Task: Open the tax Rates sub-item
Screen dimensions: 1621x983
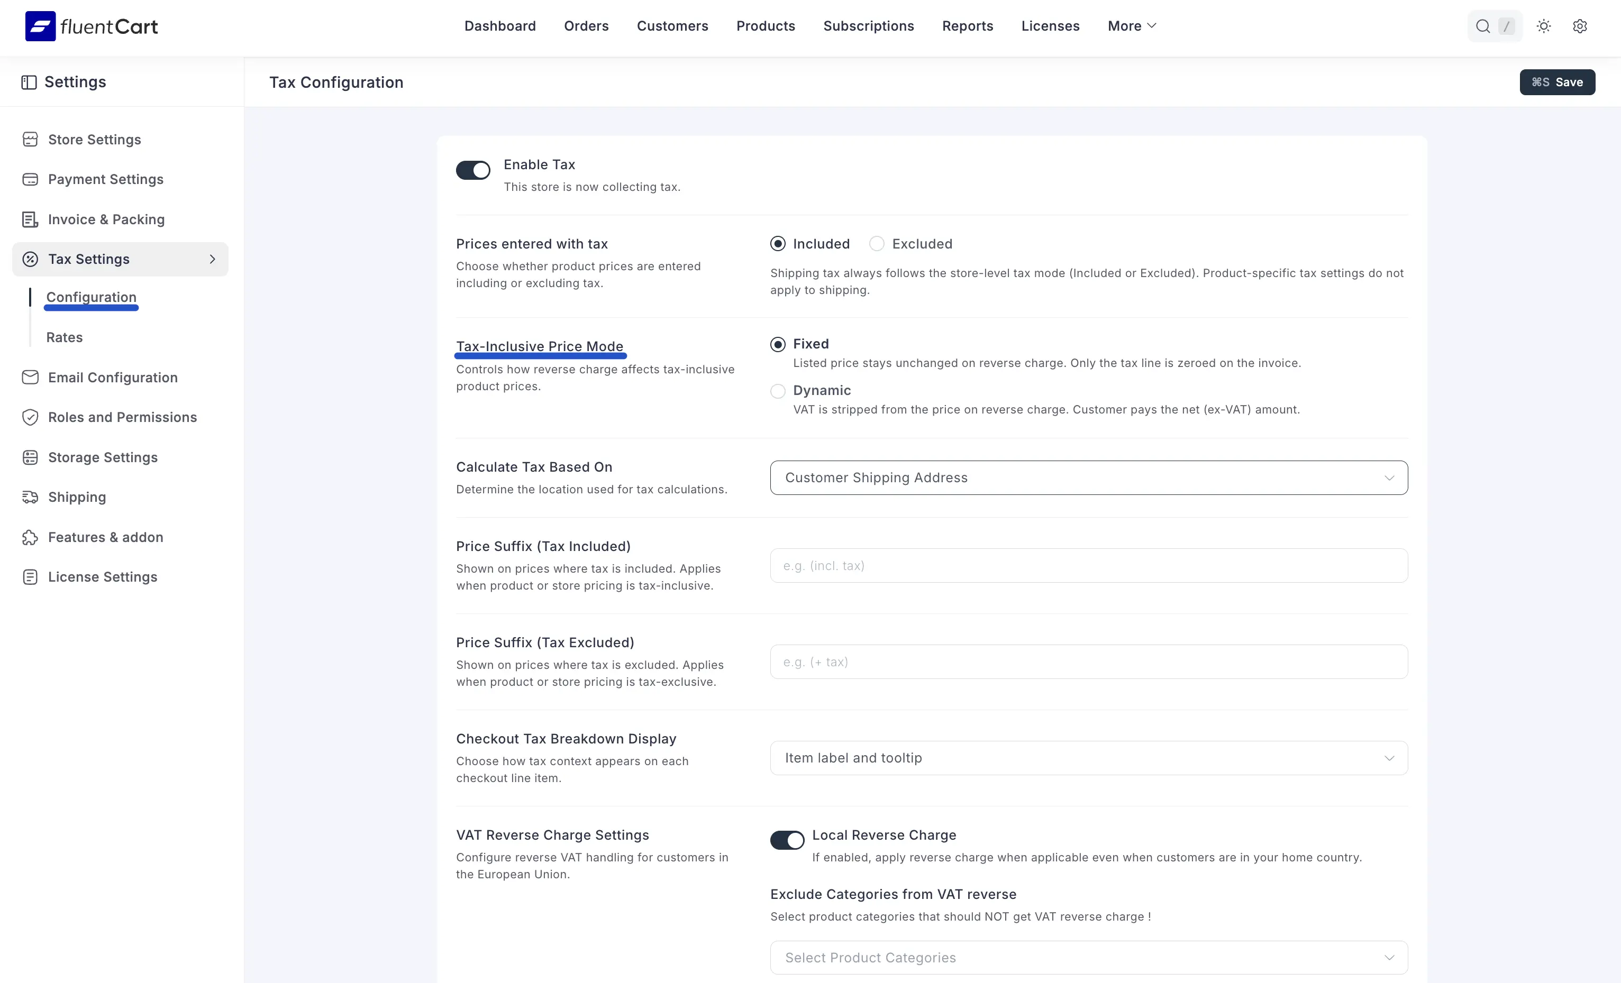Action: coord(65,337)
